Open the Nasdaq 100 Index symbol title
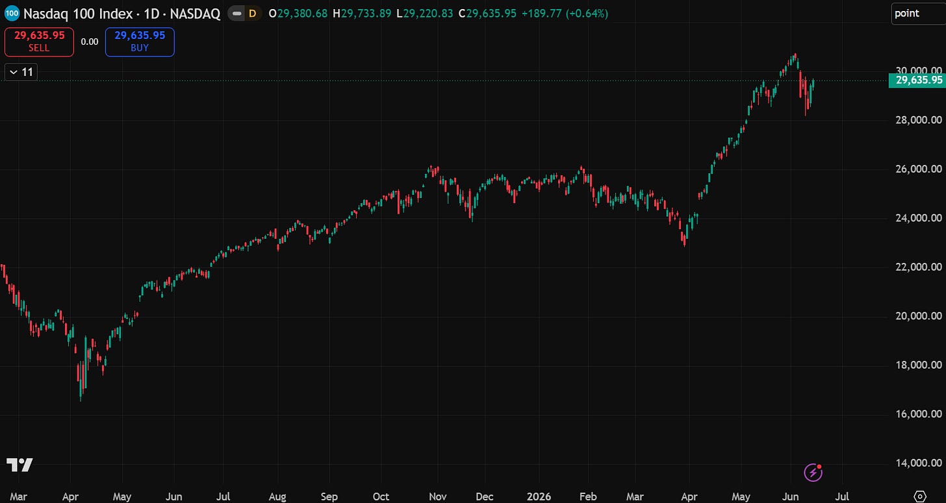 [121, 13]
